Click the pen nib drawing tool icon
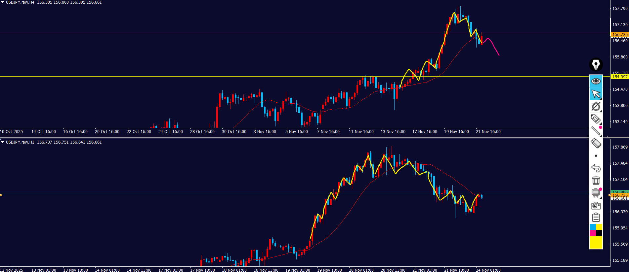 (596, 65)
